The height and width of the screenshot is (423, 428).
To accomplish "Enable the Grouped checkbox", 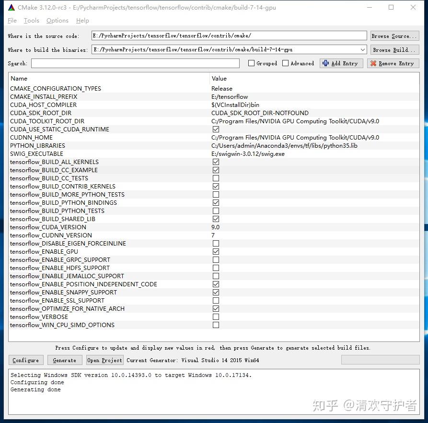I will pos(251,63).
